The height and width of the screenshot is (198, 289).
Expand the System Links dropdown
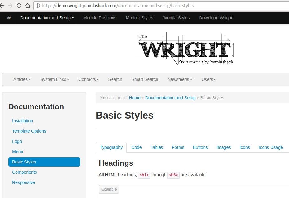[55, 79]
